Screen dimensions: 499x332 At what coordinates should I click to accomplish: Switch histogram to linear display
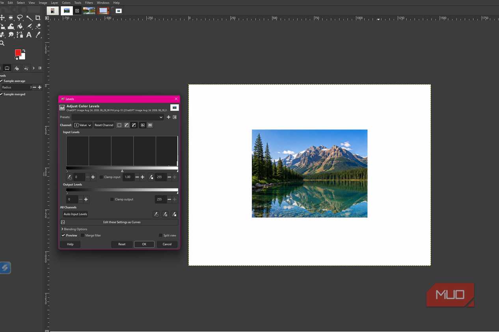click(x=143, y=125)
